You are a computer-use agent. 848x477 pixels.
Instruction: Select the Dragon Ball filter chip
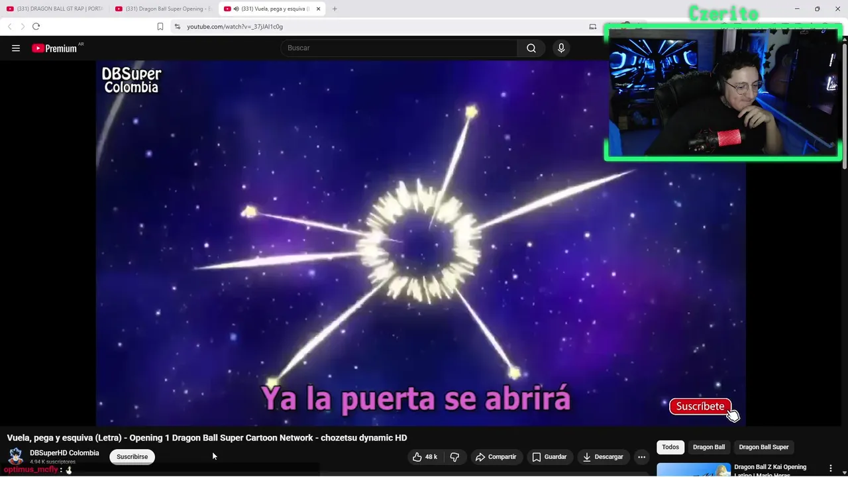709,447
